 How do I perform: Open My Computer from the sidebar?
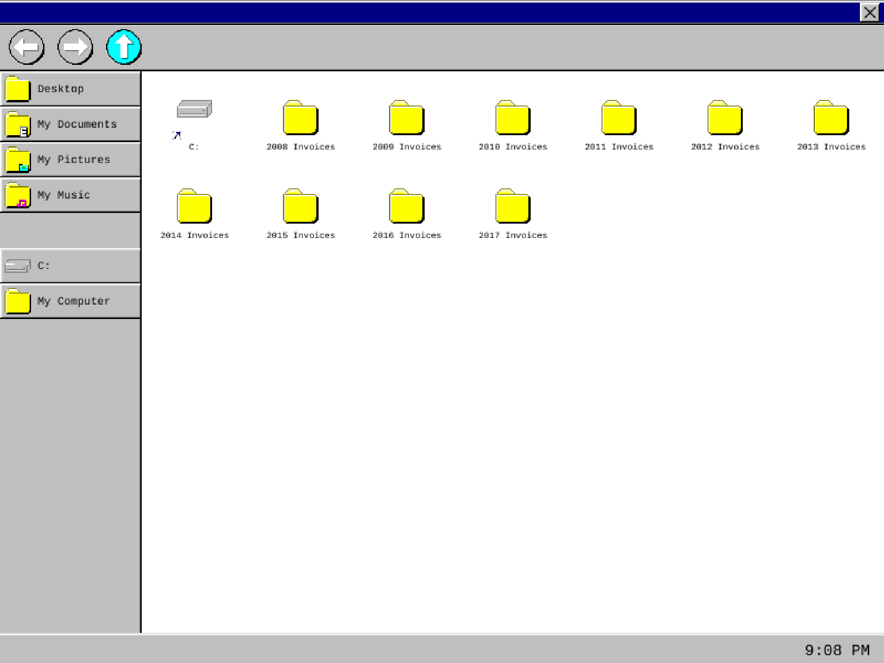[x=70, y=301]
